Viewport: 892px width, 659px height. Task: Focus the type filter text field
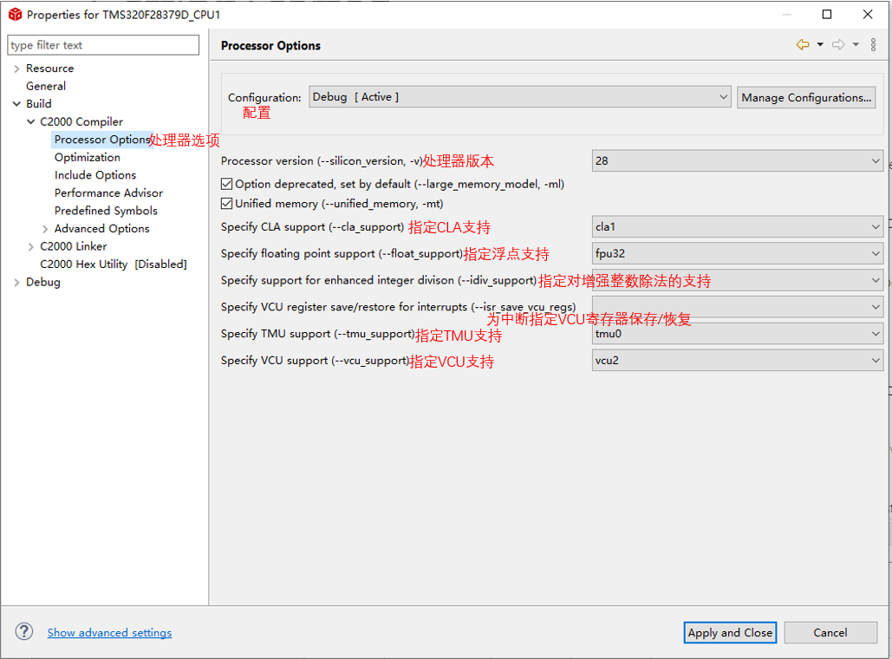(103, 45)
